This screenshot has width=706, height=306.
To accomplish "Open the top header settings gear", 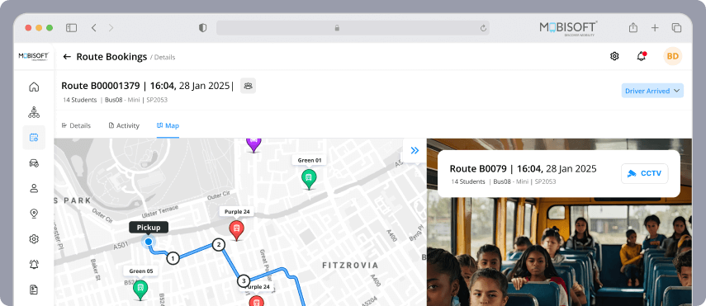I will click(614, 56).
